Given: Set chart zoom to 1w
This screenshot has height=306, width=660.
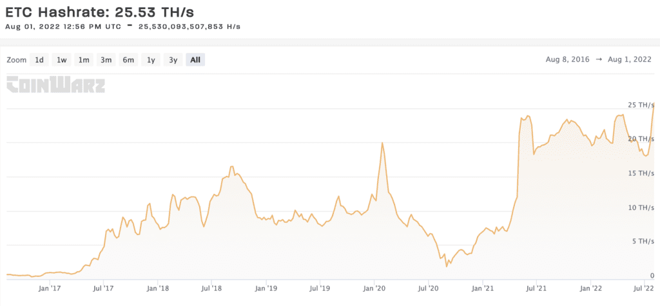Looking at the screenshot, I should coord(61,60).
